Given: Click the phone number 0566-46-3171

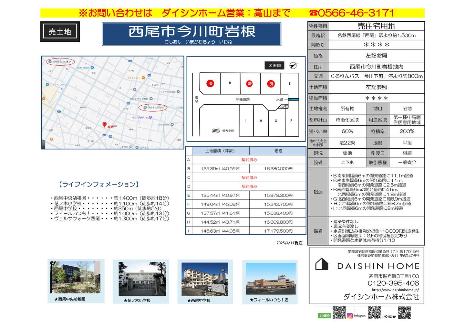Looking at the screenshot, I should tap(356, 13).
